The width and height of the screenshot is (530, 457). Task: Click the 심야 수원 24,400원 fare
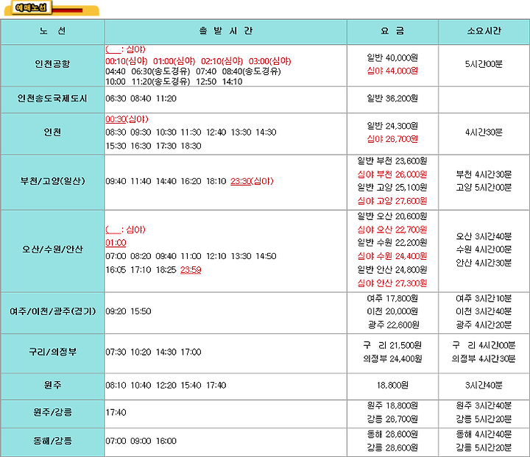click(392, 256)
